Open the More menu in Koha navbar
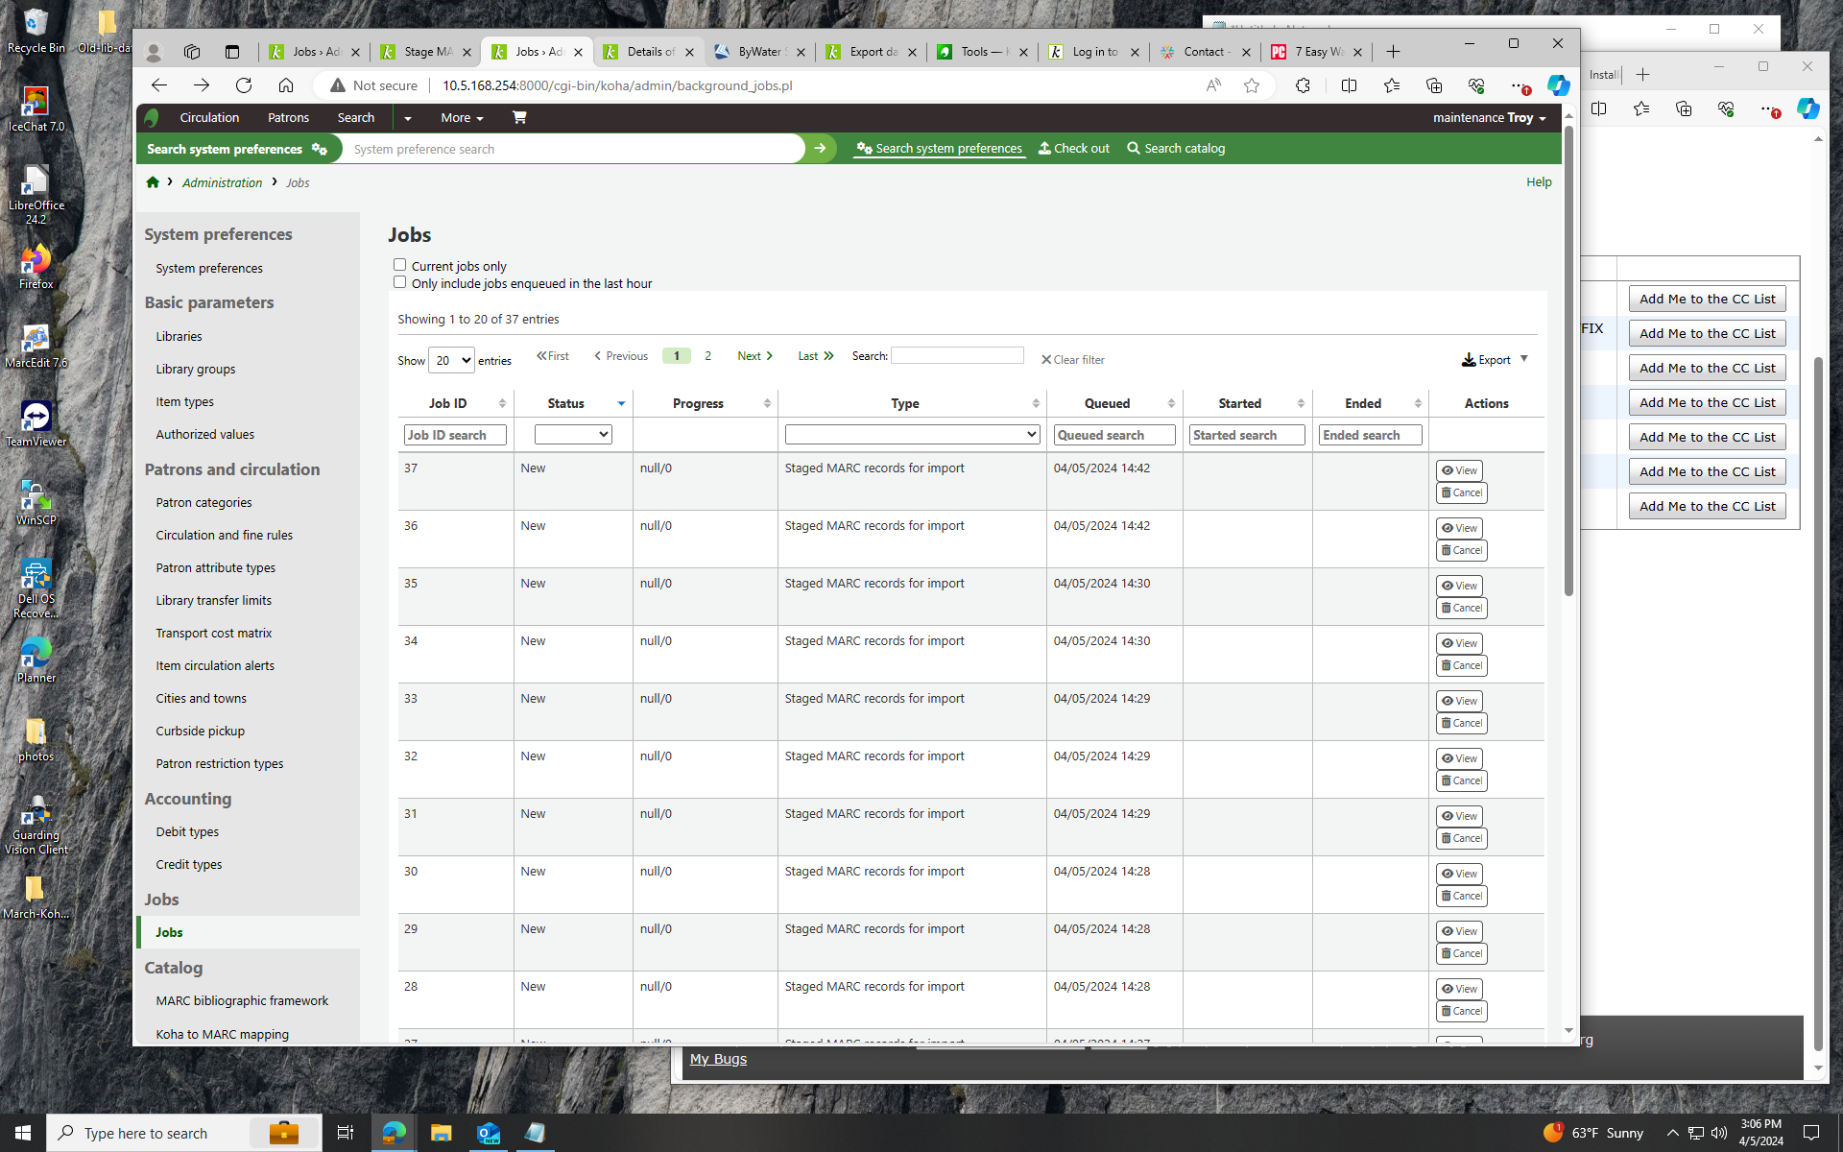Viewport: 1843px width, 1152px height. [x=462, y=118]
